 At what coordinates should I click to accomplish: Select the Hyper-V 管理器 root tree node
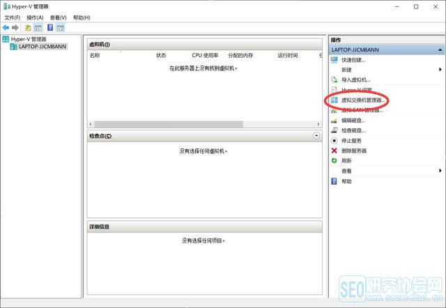click(29, 39)
